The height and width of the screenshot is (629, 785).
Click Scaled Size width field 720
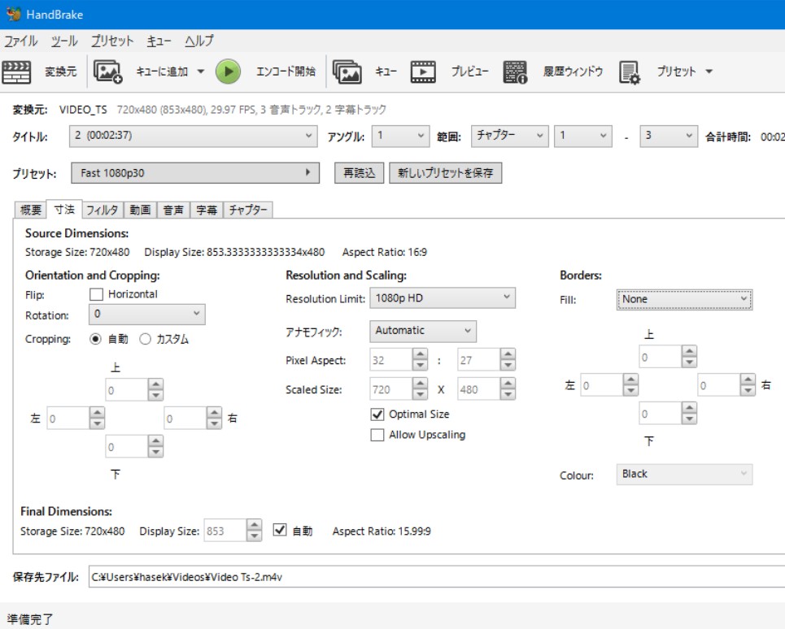tap(391, 389)
